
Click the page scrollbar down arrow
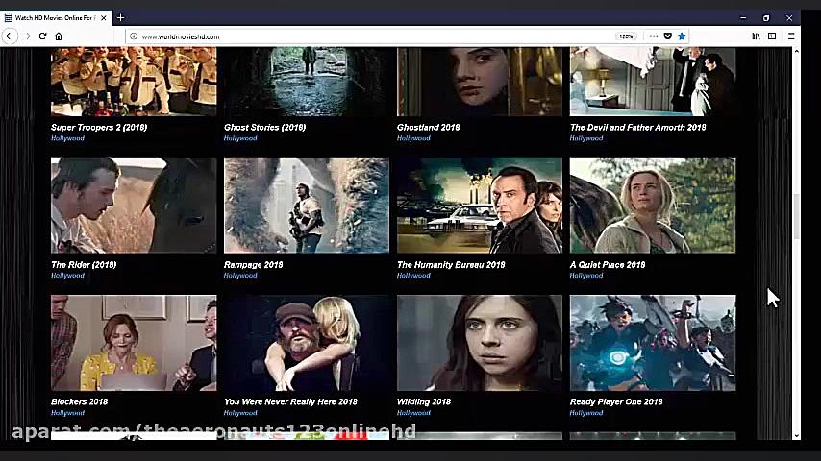(x=796, y=435)
